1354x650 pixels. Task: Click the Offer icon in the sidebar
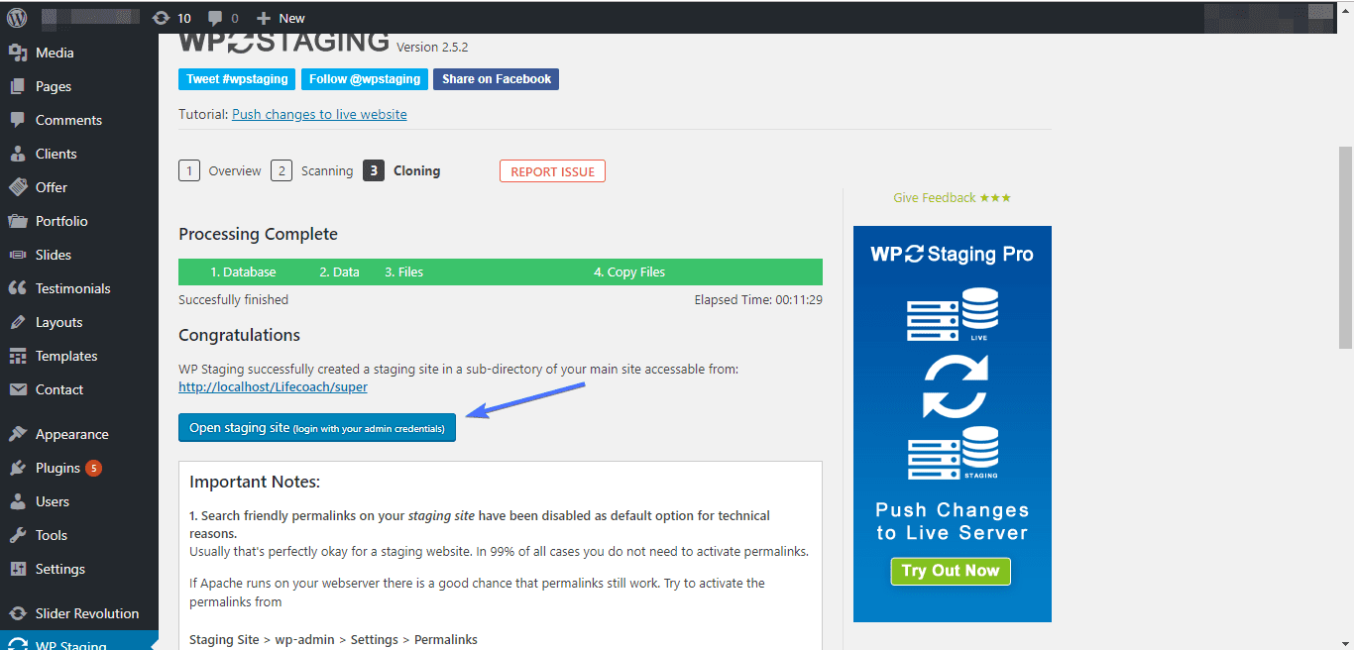pyautogui.click(x=18, y=187)
